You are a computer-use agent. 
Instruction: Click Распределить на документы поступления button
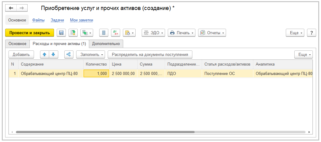(150, 54)
